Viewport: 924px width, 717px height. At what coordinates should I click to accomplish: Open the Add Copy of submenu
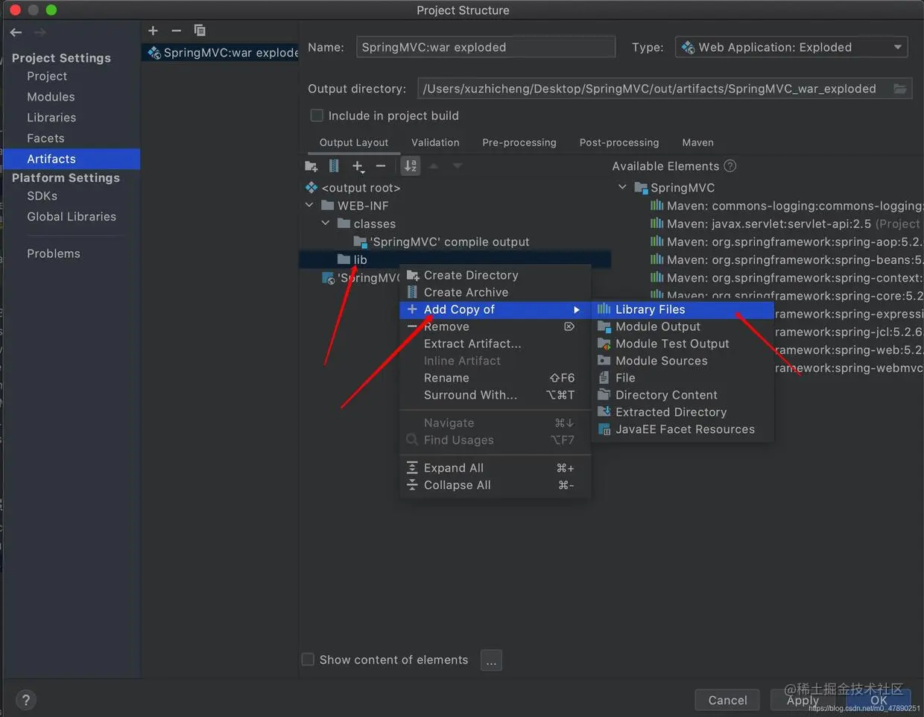pyautogui.click(x=496, y=309)
